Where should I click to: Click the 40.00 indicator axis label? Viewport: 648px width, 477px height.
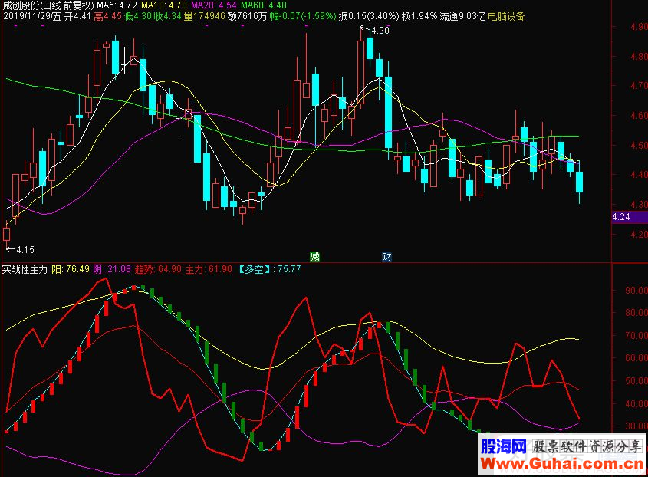coord(636,403)
